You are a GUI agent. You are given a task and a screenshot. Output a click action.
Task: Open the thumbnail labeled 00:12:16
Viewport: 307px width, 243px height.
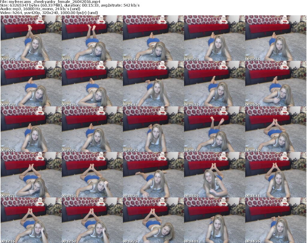pos(31,220)
